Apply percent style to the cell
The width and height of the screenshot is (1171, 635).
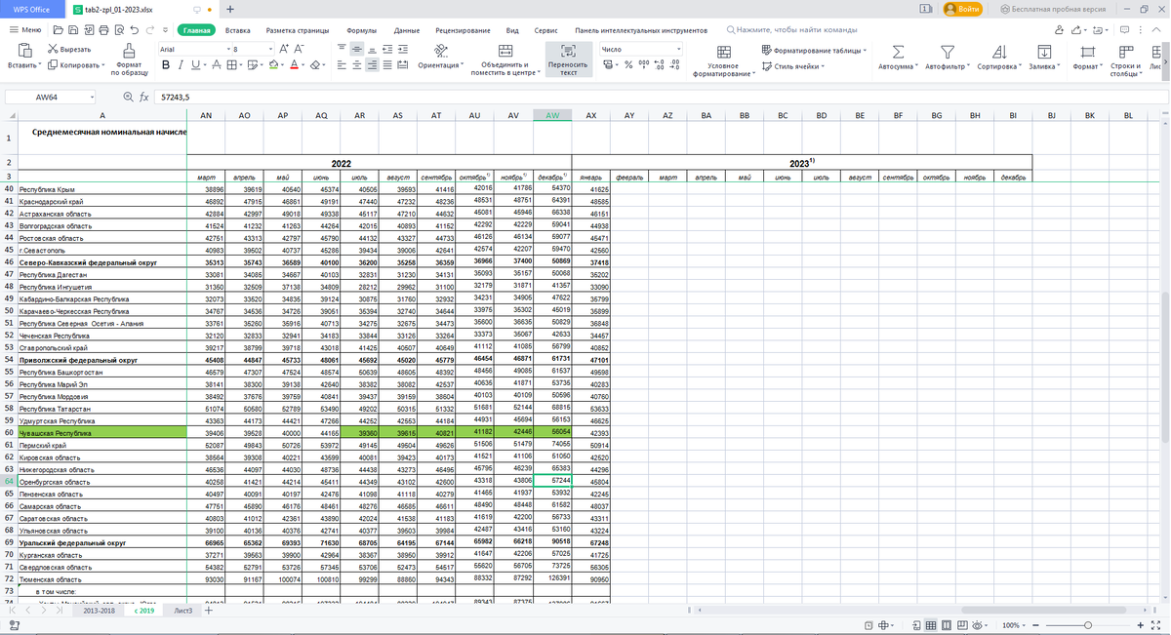coord(628,65)
